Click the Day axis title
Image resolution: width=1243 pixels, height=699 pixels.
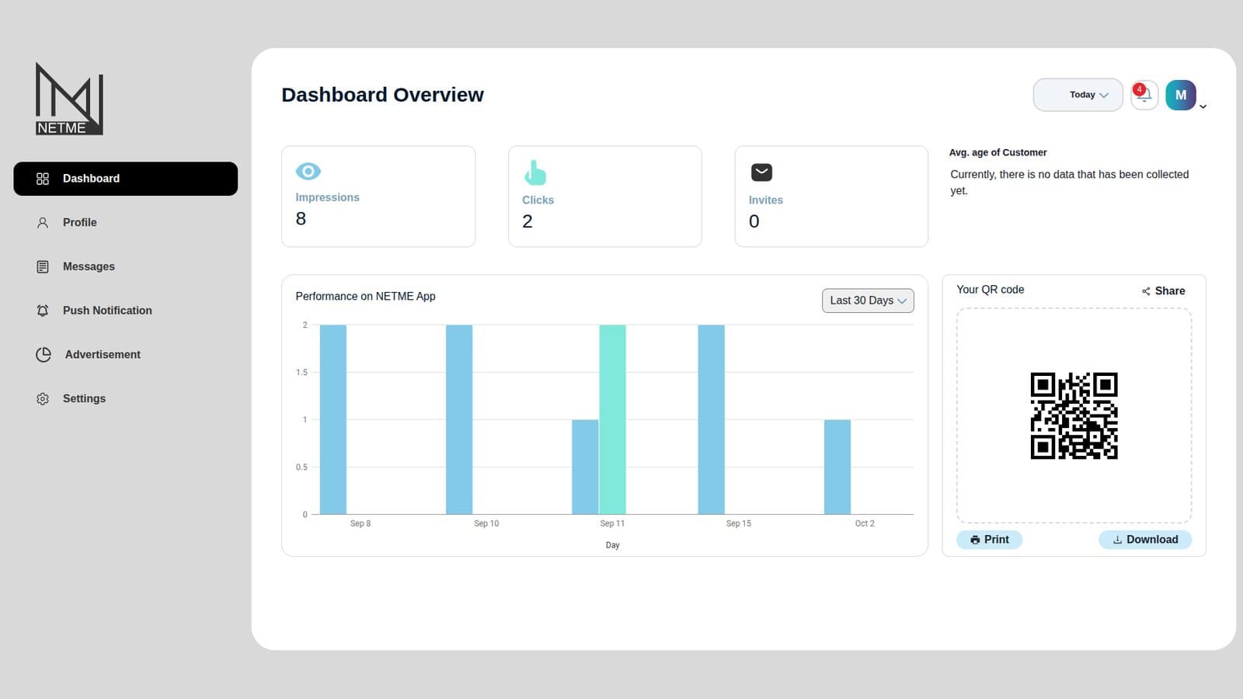click(x=612, y=545)
